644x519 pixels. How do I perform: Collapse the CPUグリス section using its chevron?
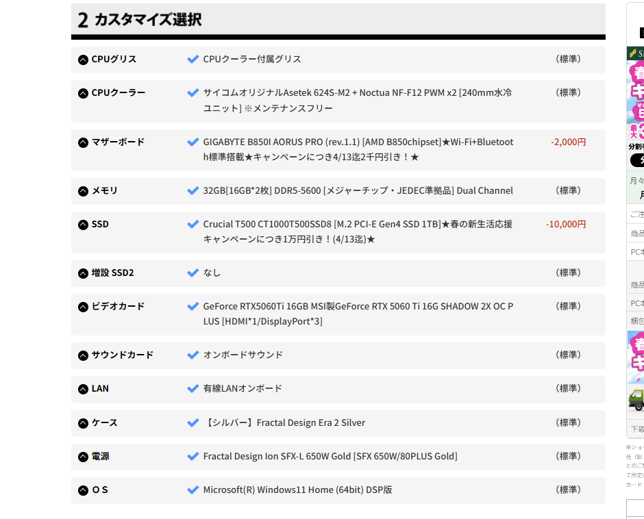(x=82, y=60)
